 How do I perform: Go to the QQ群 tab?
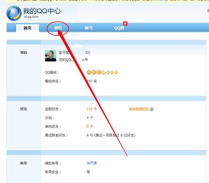(x=119, y=28)
